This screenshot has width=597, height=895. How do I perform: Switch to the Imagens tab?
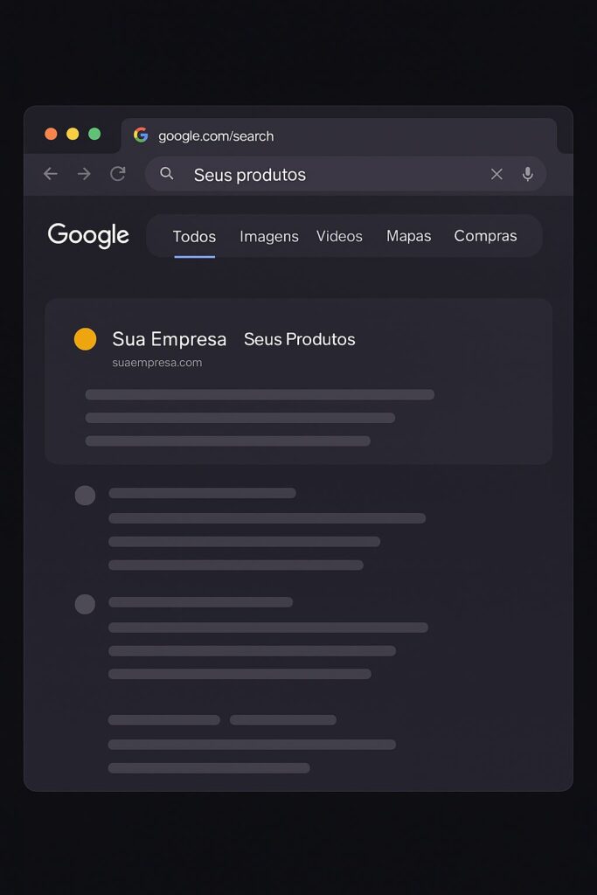pyautogui.click(x=269, y=236)
